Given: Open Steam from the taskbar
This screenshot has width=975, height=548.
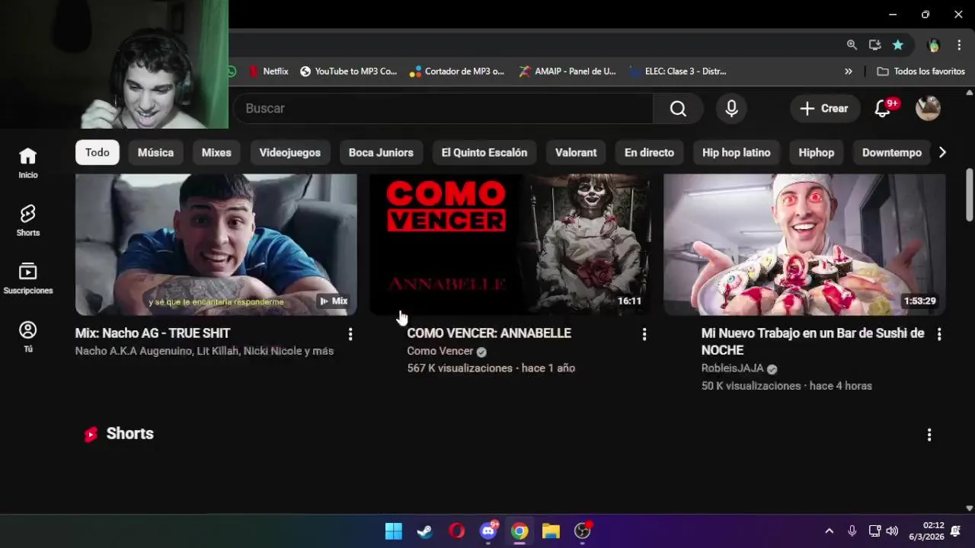Looking at the screenshot, I should (425, 531).
